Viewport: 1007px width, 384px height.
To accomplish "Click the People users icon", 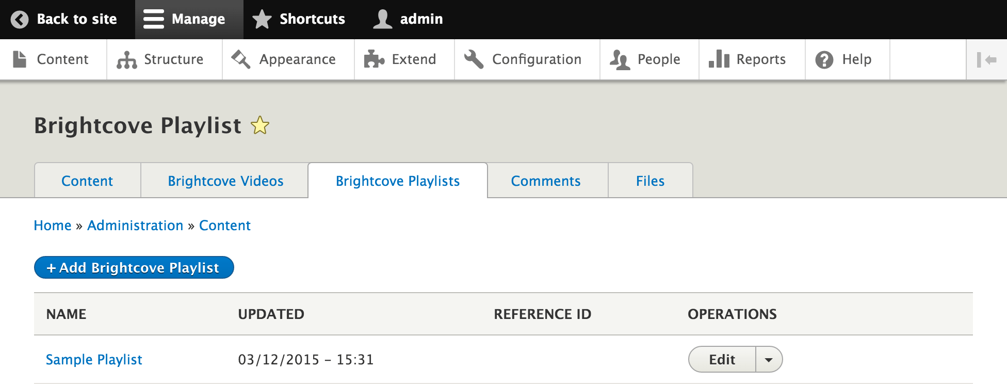I will coord(620,60).
